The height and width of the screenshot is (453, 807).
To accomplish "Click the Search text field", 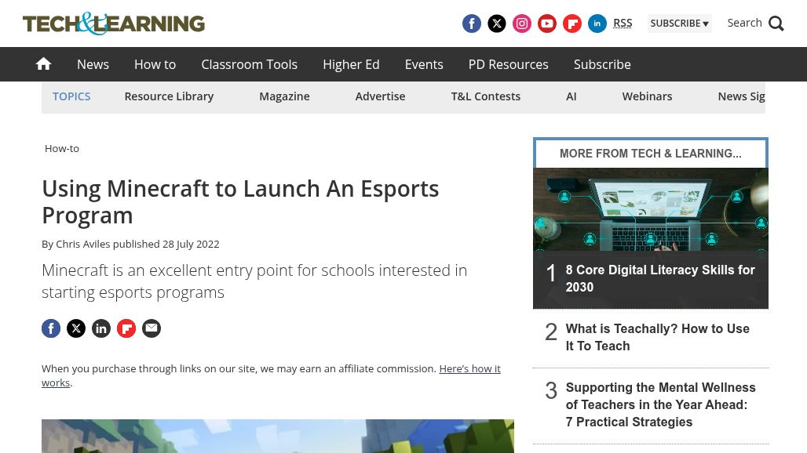I will pyautogui.click(x=745, y=23).
